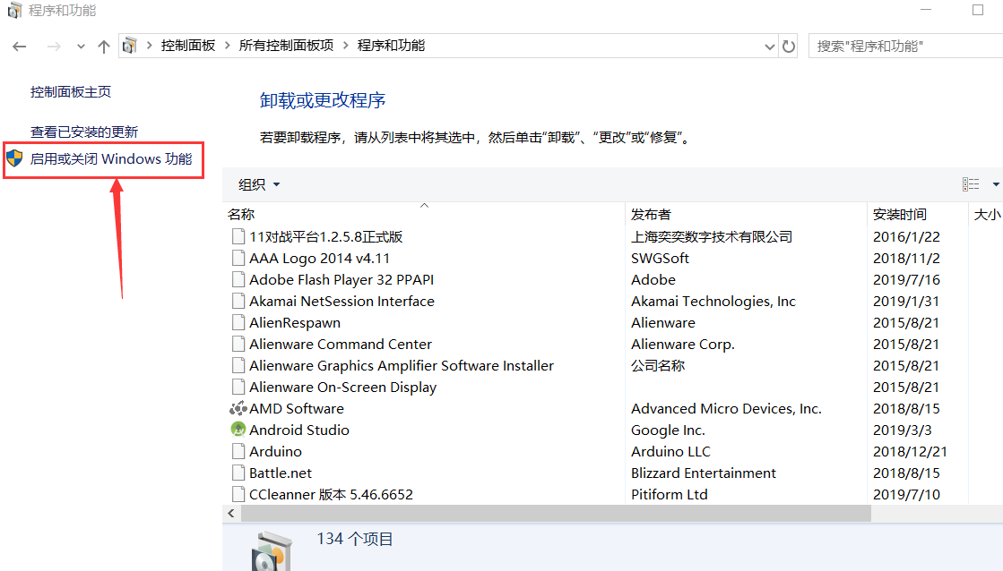Go up one level with up arrow

[x=104, y=46]
